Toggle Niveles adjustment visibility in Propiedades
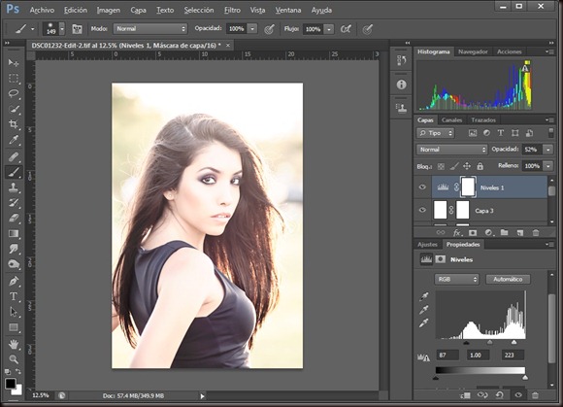The image size is (563, 407). point(518,395)
